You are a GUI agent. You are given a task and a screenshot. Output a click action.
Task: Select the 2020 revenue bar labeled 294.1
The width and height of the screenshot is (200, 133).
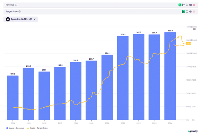pyautogui.click(x=107, y=87)
